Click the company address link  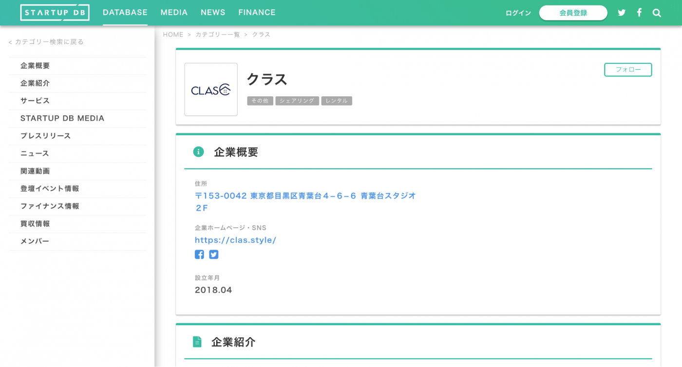(304, 196)
